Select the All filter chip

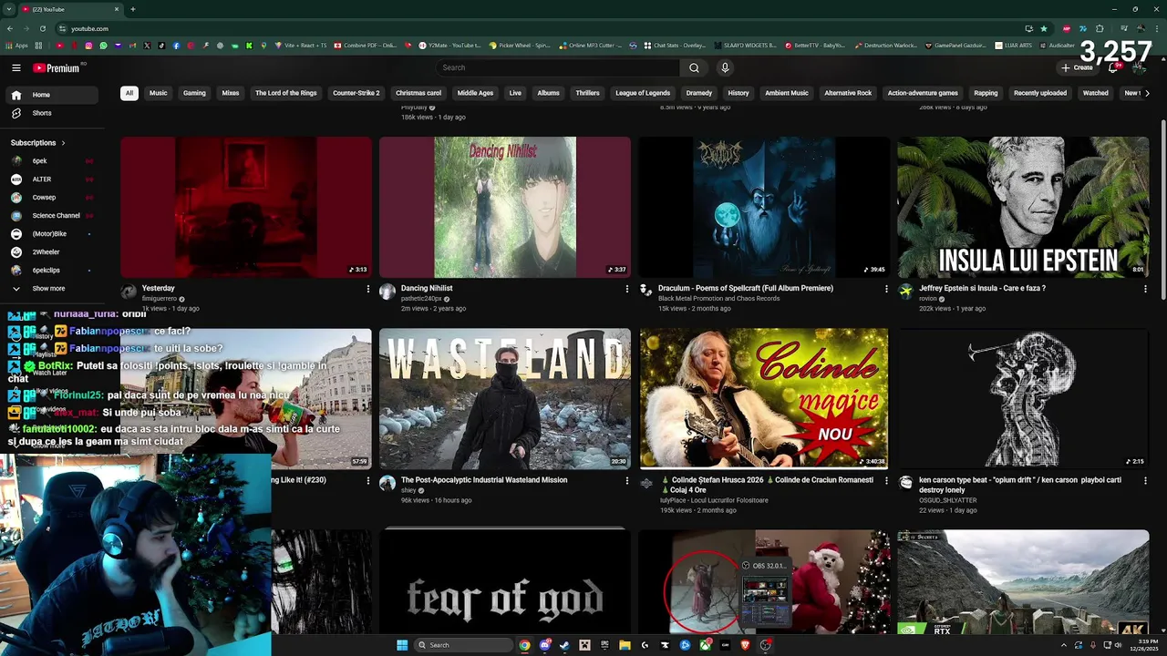point(129,93)
